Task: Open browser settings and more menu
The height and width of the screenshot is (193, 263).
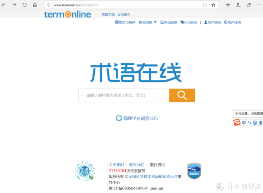Action: (258, 5)
